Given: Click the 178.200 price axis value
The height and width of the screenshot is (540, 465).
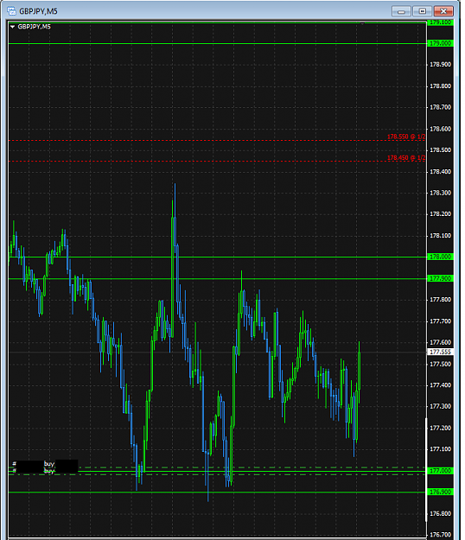Looking at the screenshot, I should click(x=440, y=214).
